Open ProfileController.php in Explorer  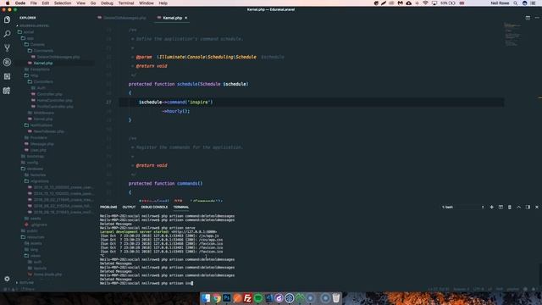[x=55, y=107]
